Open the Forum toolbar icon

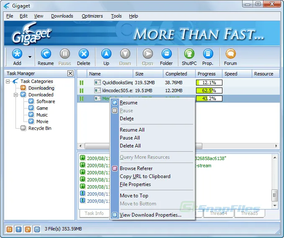[230, 54]
